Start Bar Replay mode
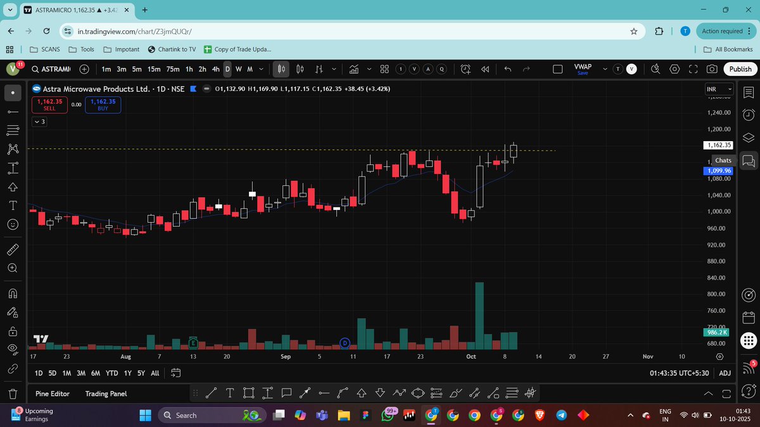 click(484, 69)
